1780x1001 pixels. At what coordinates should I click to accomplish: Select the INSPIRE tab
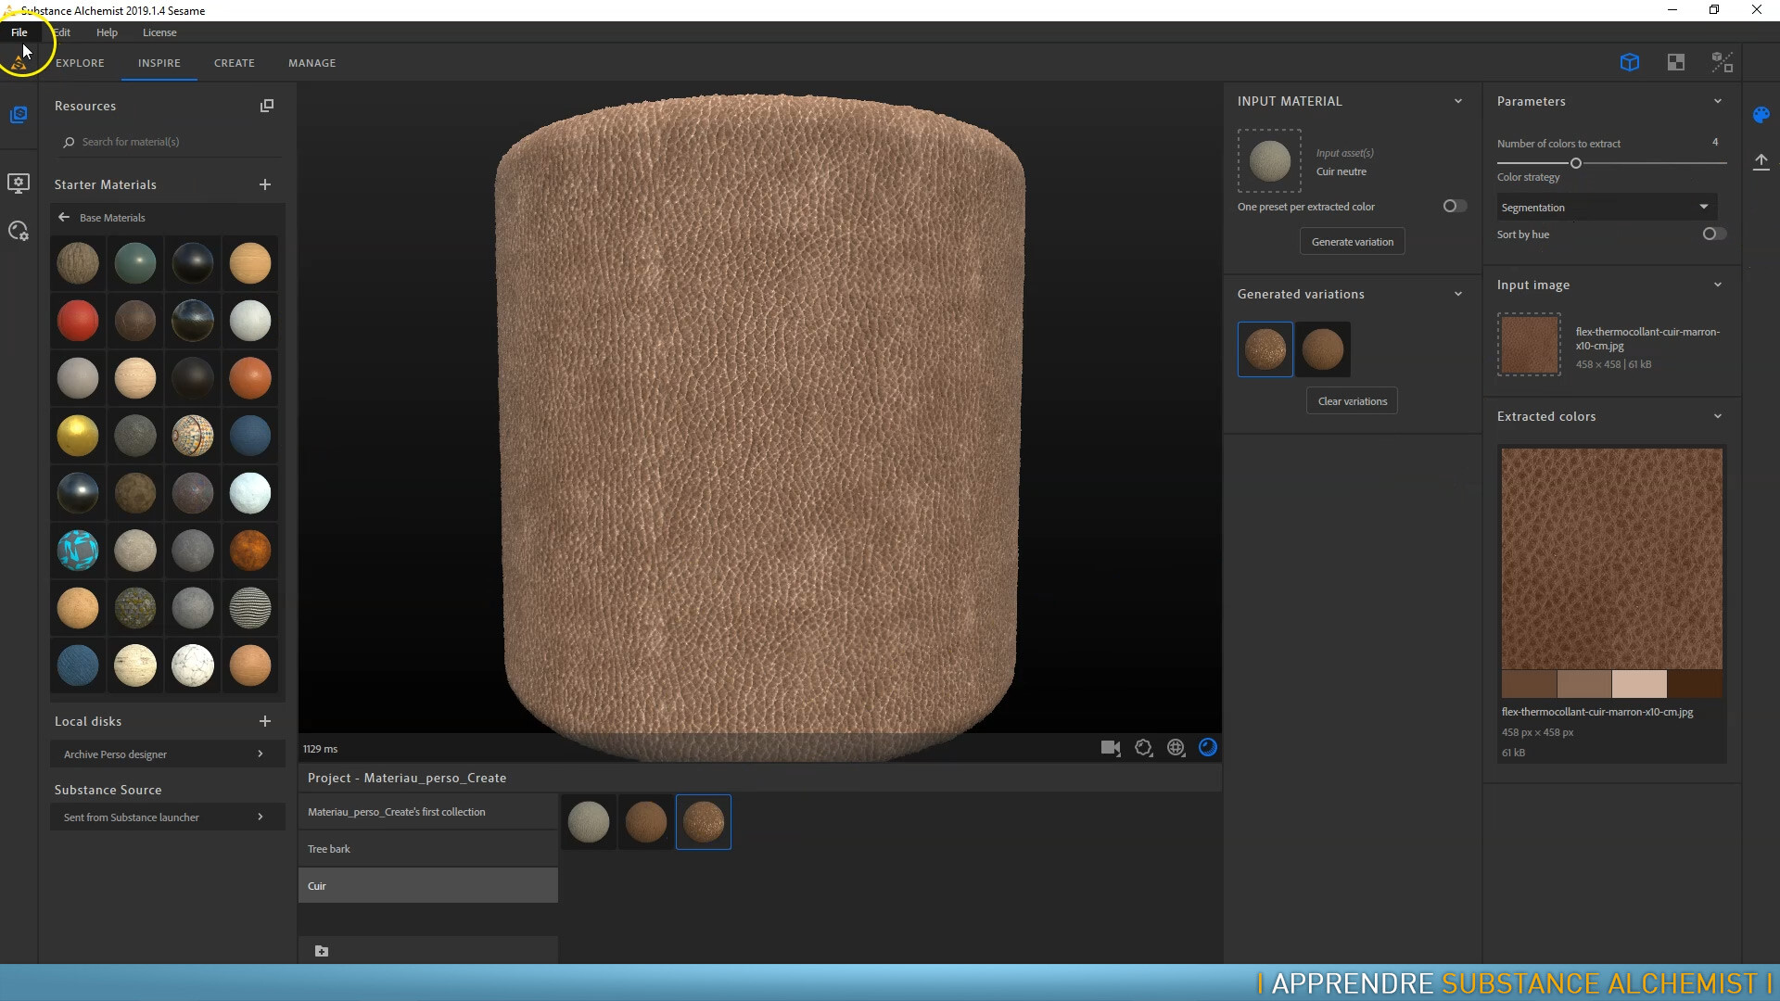159,63
